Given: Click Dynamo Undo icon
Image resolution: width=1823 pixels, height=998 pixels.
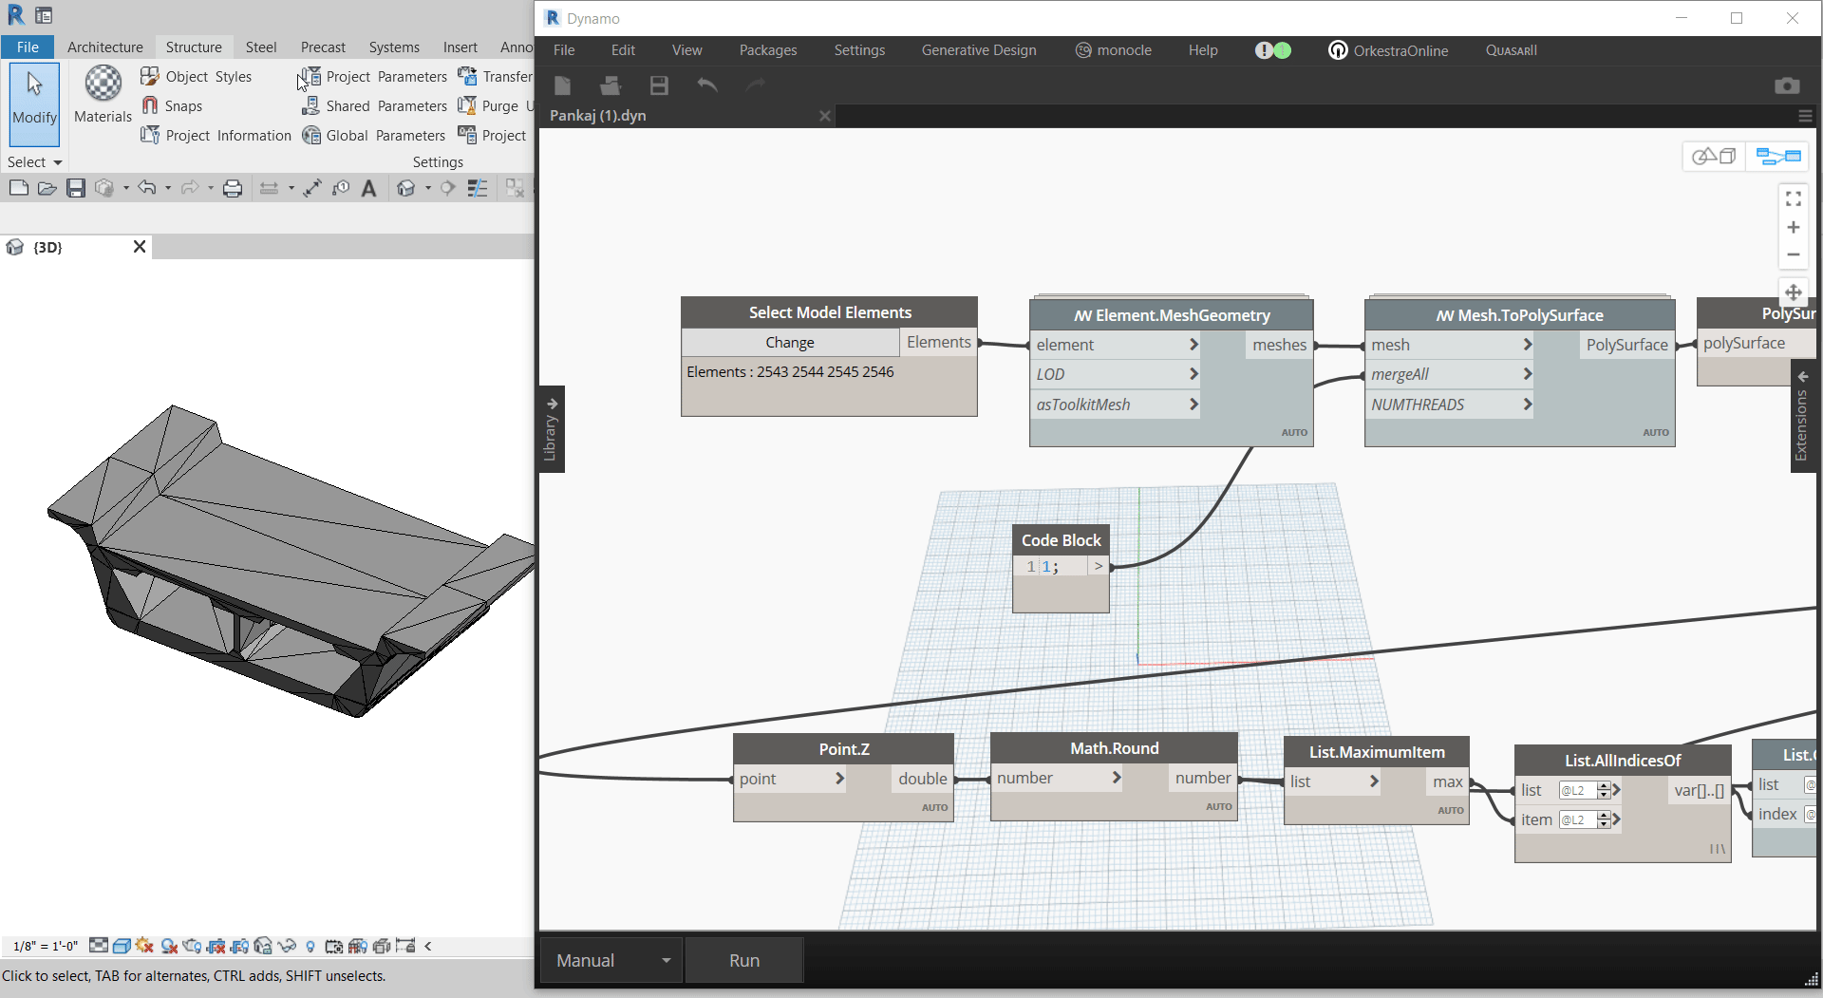Looking at the screenshot, I should pyautogui.click(x=706, y=85).
